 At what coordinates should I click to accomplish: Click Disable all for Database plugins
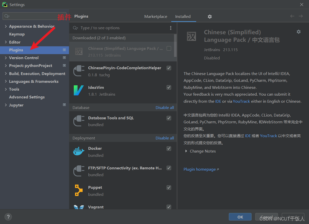(x=165, y=107)
